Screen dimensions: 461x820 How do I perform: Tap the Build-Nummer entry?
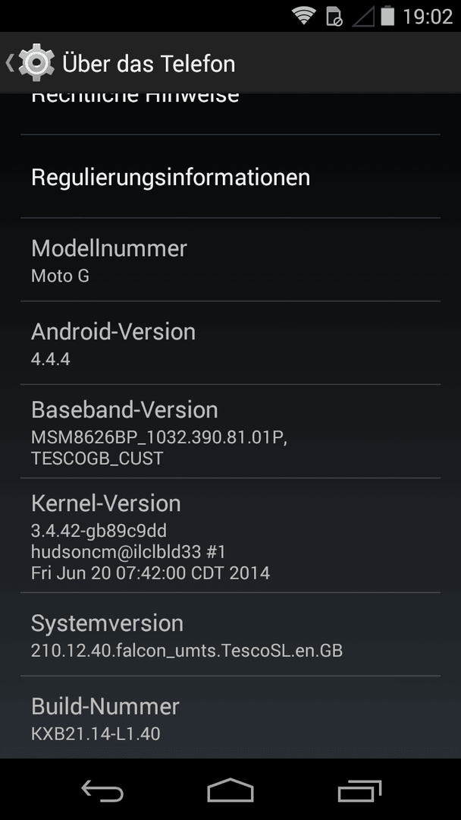(x=230, y=717)
